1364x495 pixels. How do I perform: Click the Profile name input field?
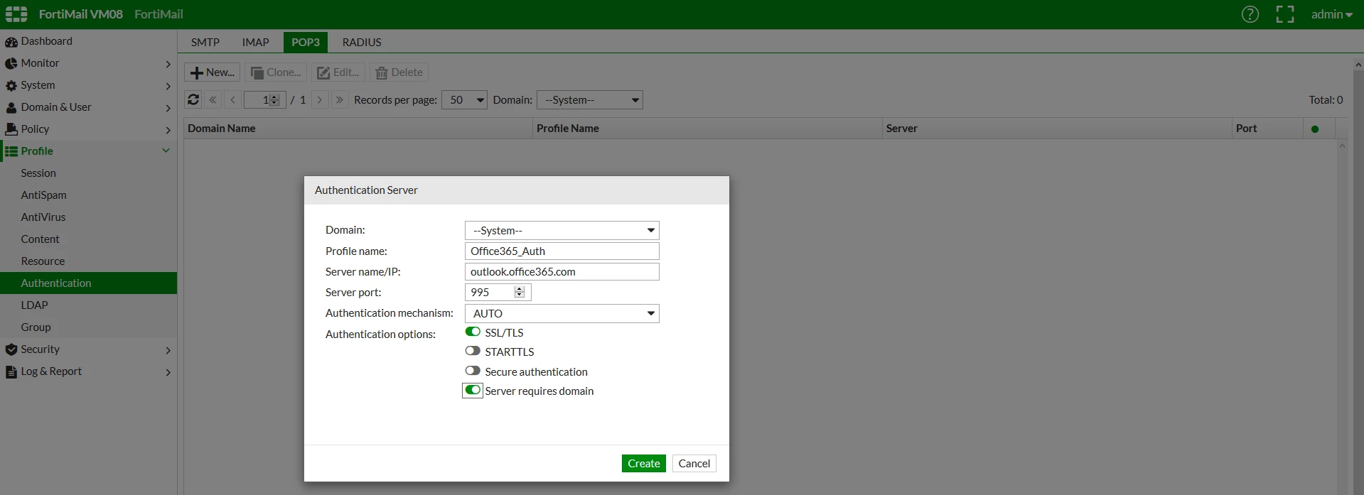point(562,251)
